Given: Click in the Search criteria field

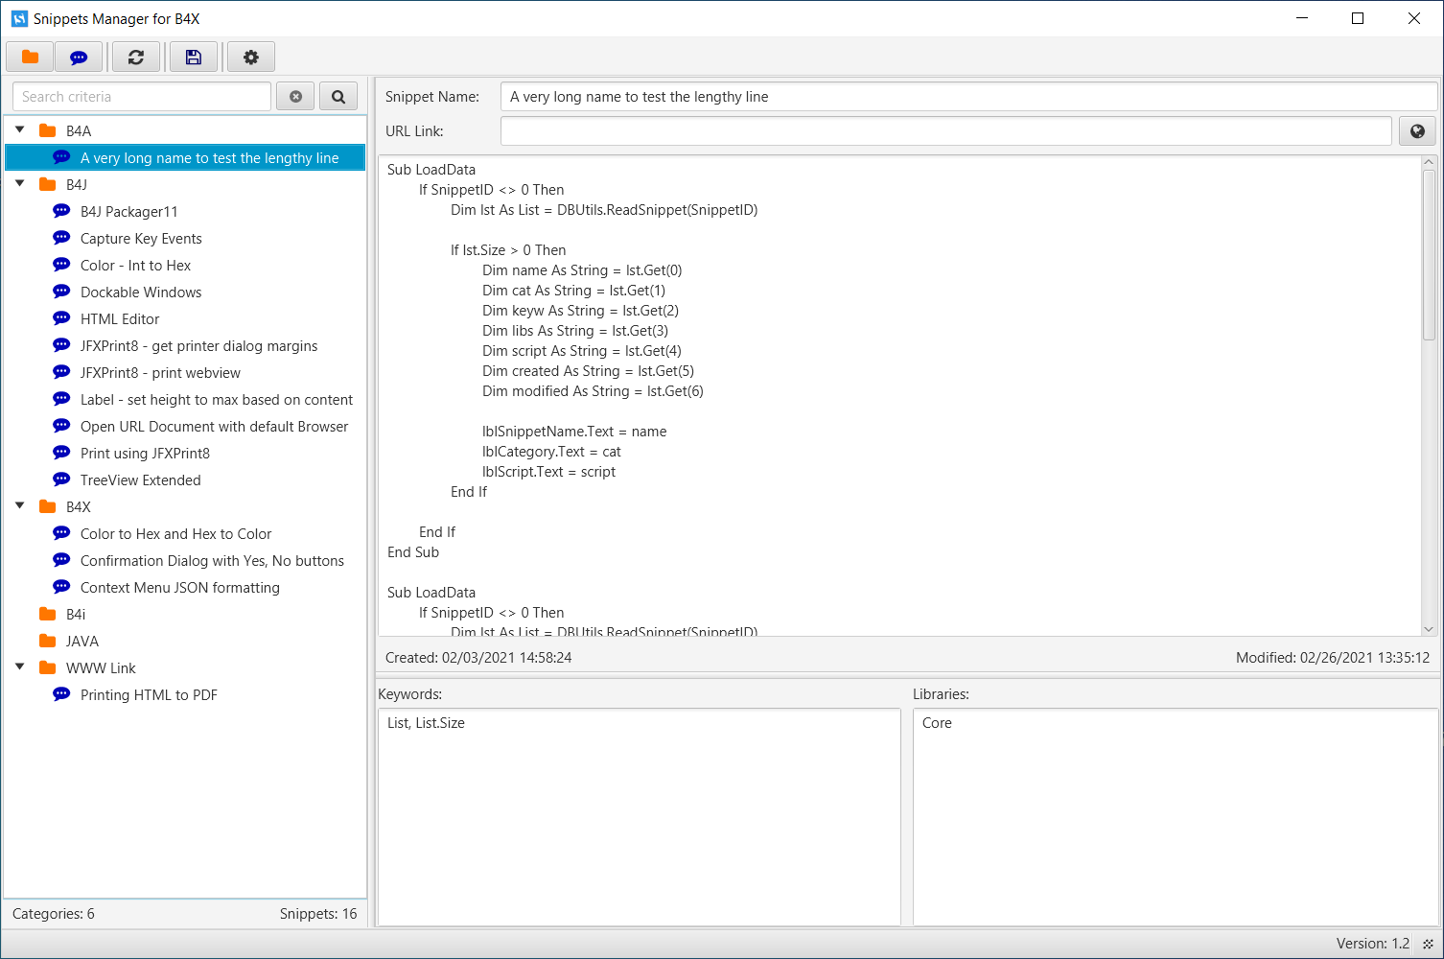Looking at the screenshot, I should [142, 97].
